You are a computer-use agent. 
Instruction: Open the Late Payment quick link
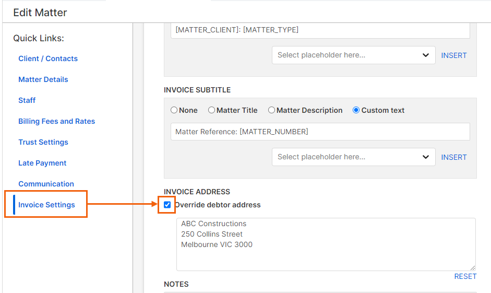click(x=42, y=163)
